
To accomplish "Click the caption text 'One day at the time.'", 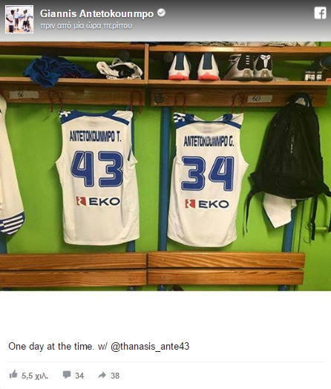I will pyautogui.click(x=51, y=346).
